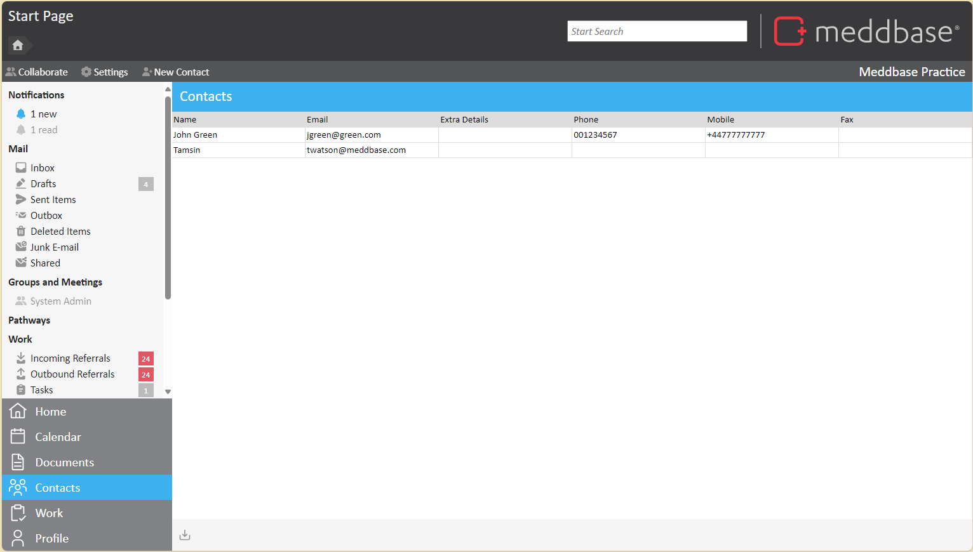Switch to the Documents section
The image size is (973, 552).
click(x=64, y=463)
